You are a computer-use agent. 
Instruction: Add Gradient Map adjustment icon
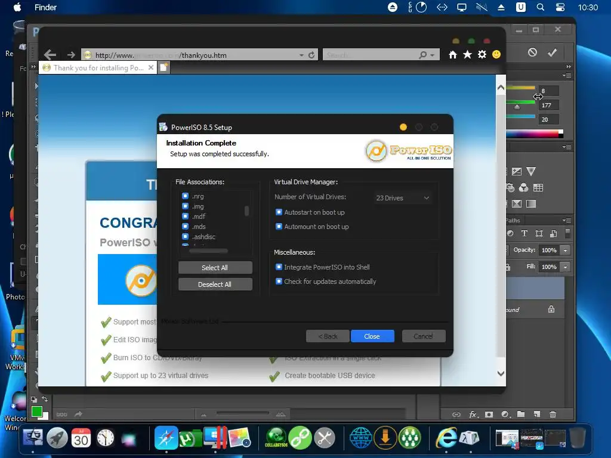[531, 204]
